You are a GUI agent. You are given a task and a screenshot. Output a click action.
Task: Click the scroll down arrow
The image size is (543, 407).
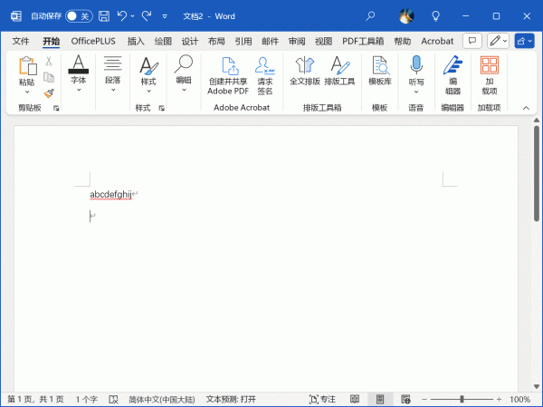click(x=537, y=386)
